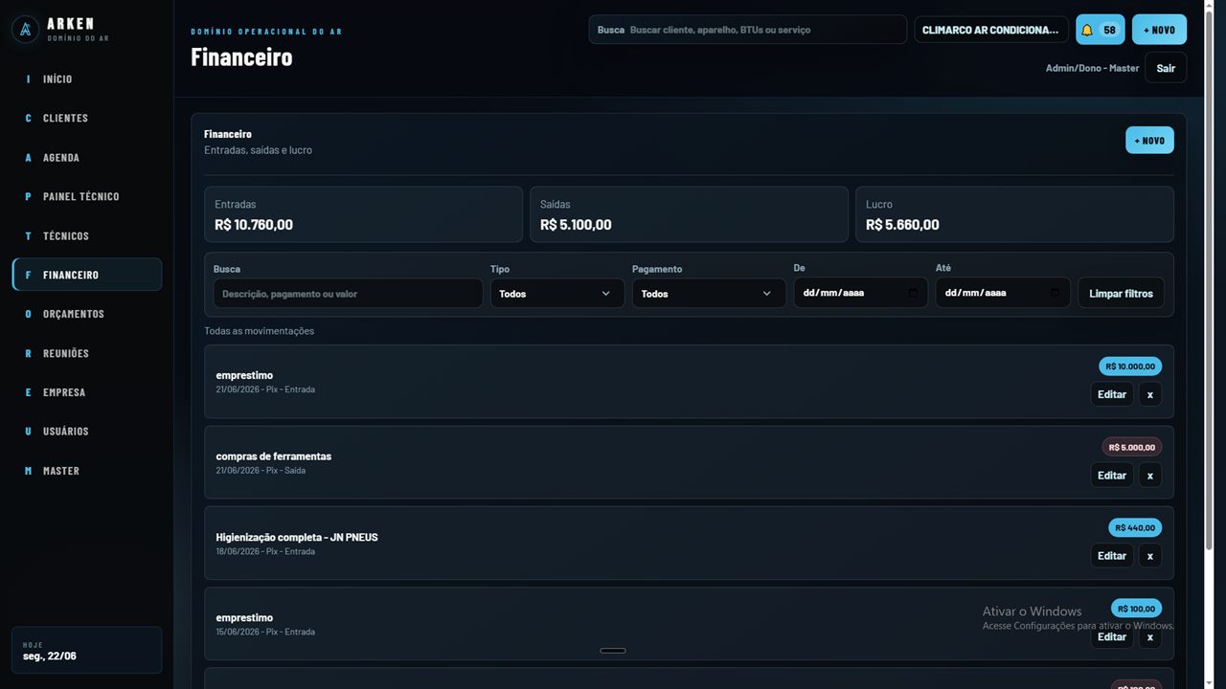This screenshot has height=689, width=1226.
Task: Expand the Tipo dropdown filter
Action: pos(557,294)
